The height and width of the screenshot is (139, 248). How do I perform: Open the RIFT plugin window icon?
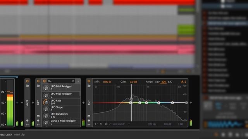coord(38,116)
